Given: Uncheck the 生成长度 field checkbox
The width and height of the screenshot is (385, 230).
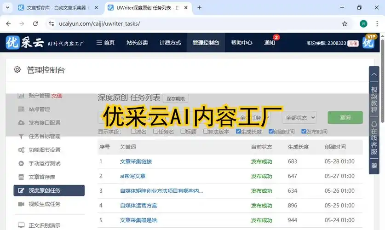Looking at the screenshot, I should click(x=238, y=131).
